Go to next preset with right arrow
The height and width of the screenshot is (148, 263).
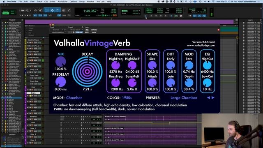(x=213, y=98)
